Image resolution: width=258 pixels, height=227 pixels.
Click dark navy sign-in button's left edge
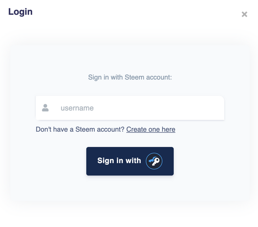click(89, 161)
